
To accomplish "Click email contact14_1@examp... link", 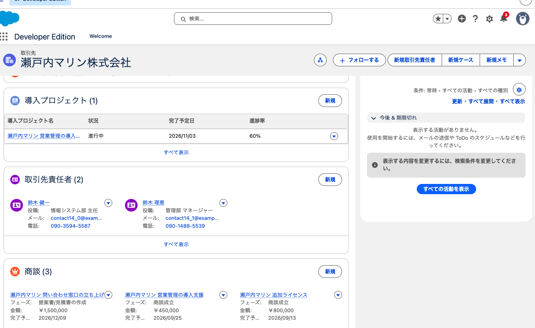I will [x=192, y=218].
